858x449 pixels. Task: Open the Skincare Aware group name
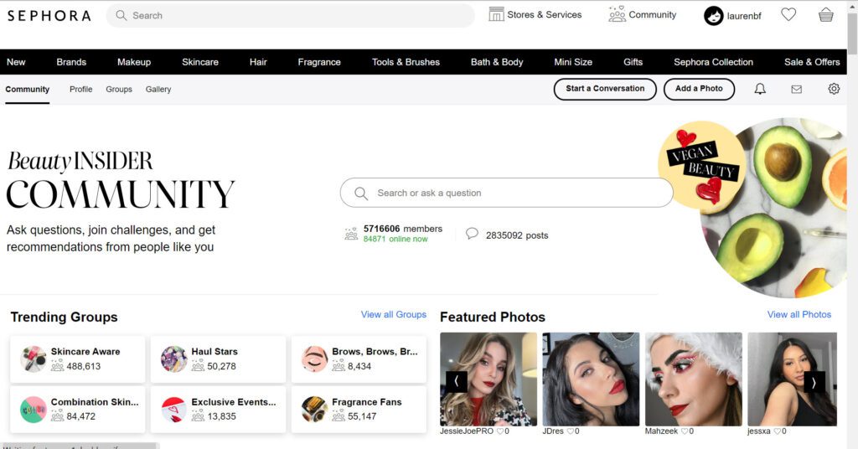tap(85, 352)
